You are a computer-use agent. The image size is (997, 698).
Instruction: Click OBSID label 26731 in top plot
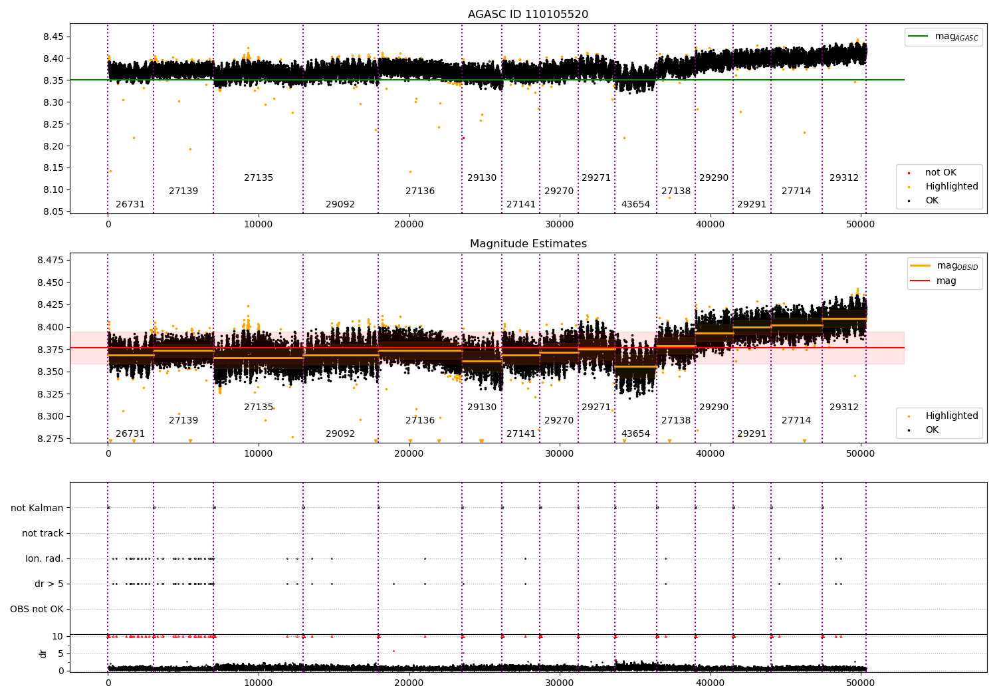point(130,204)
